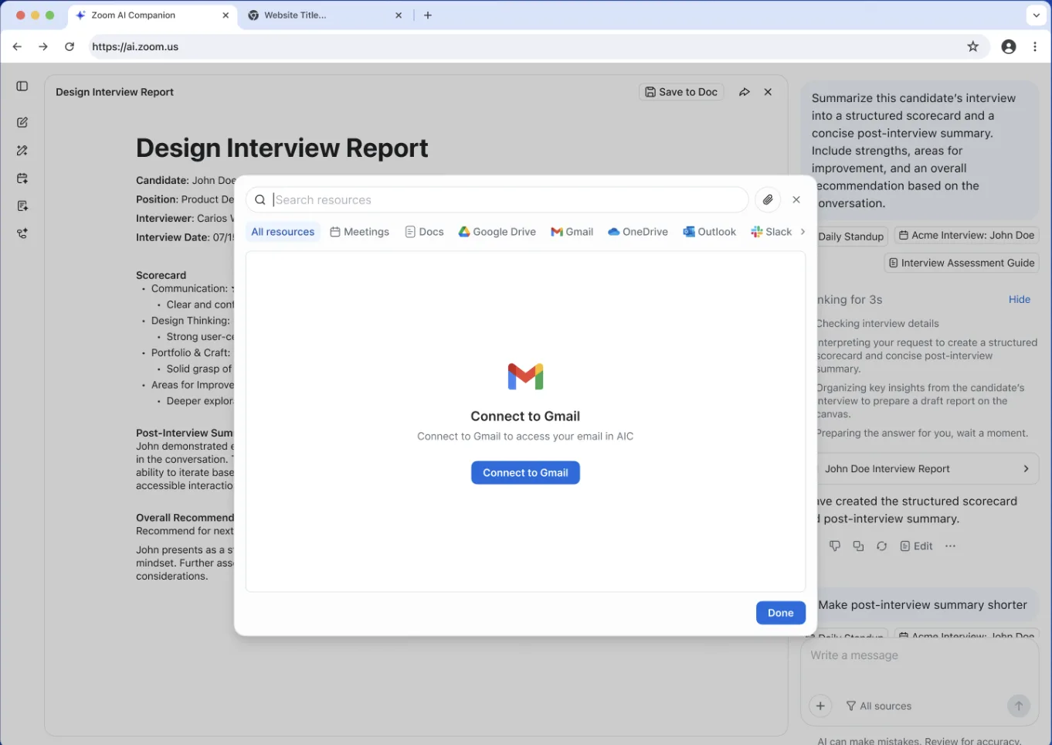Expand the resource tabs chevron
Image resolution: width=1052 pixels, height=745 pixels.
(x=803, y=232)
